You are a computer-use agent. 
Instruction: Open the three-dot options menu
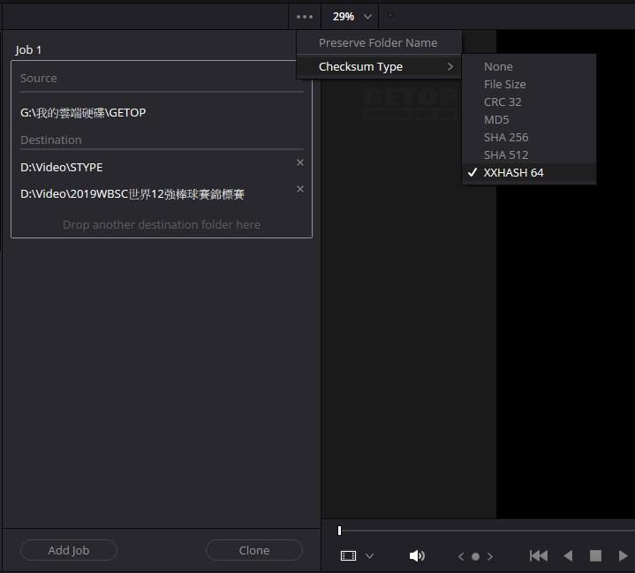(x=305, y=17)
